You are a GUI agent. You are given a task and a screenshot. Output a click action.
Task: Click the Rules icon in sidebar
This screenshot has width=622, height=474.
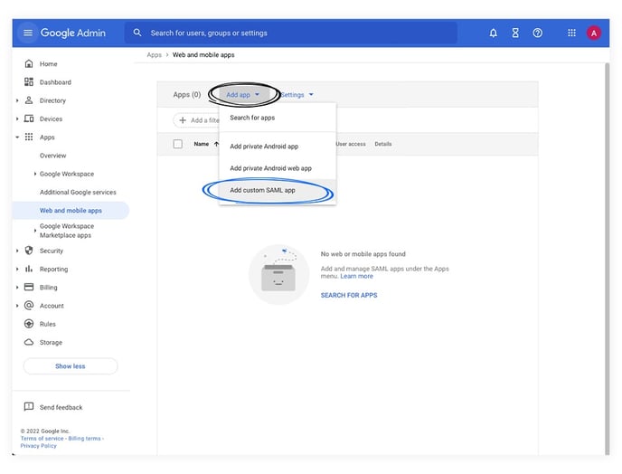[29, 324]
